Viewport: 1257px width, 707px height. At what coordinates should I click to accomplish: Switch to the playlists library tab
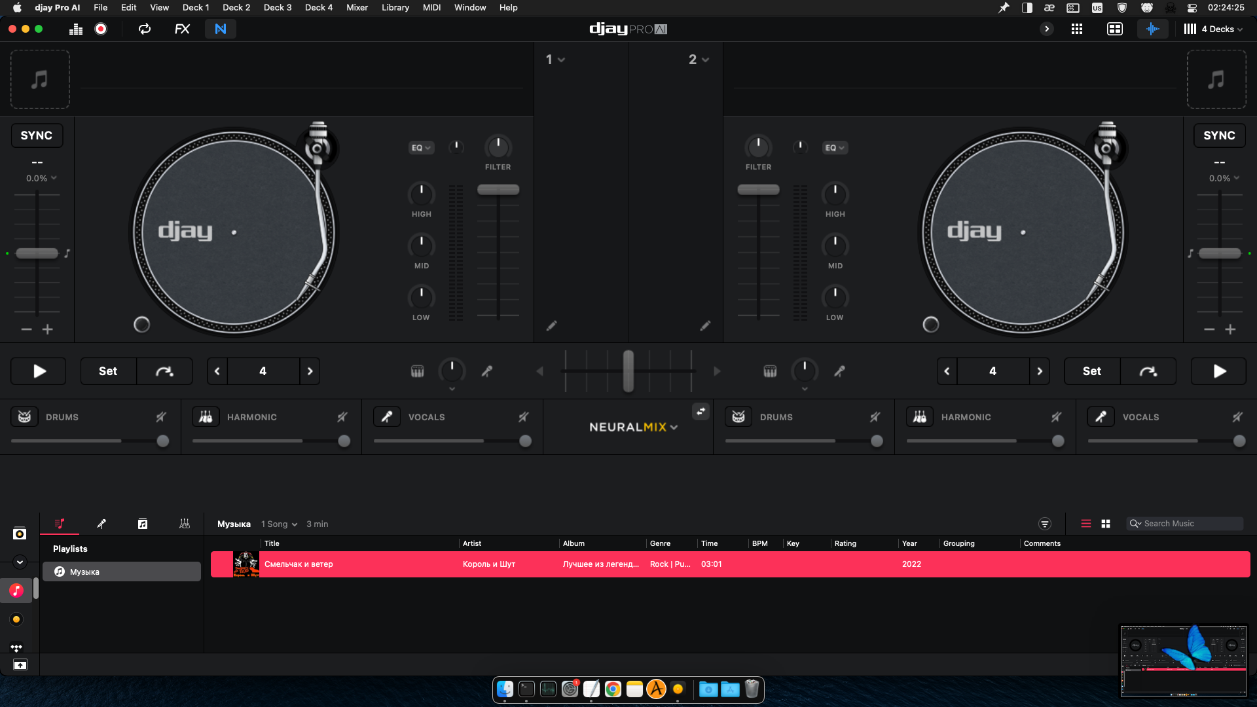[60, 524]
